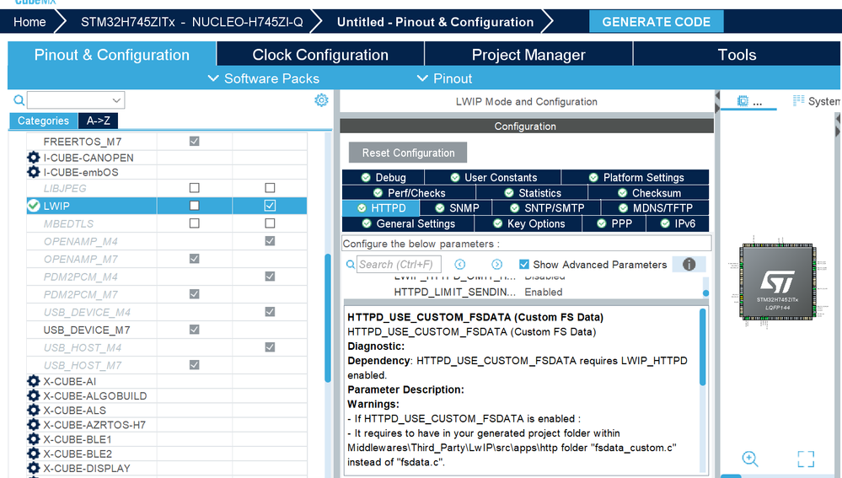This screenshot has height=478, width=842.
Task: Open the IPv6 tab
Action: [x=678, y=223]
